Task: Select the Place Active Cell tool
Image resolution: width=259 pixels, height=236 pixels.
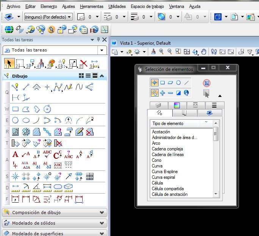Action: [x=16, y=177]
